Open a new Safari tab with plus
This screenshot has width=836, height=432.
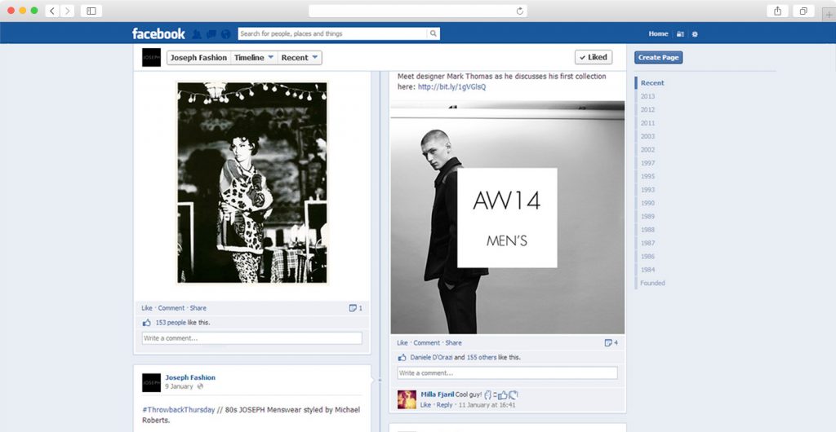(x=829, y=15)
